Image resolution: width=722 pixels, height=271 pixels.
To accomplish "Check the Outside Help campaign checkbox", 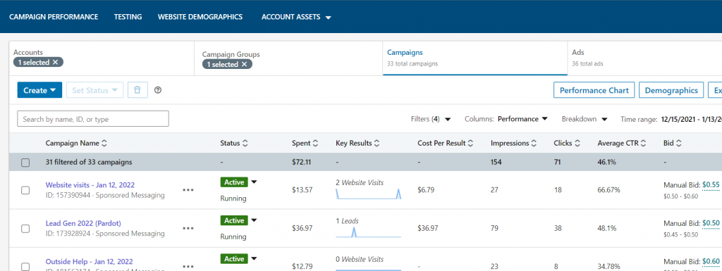I will pyautogui.click(x=25, y=266).
